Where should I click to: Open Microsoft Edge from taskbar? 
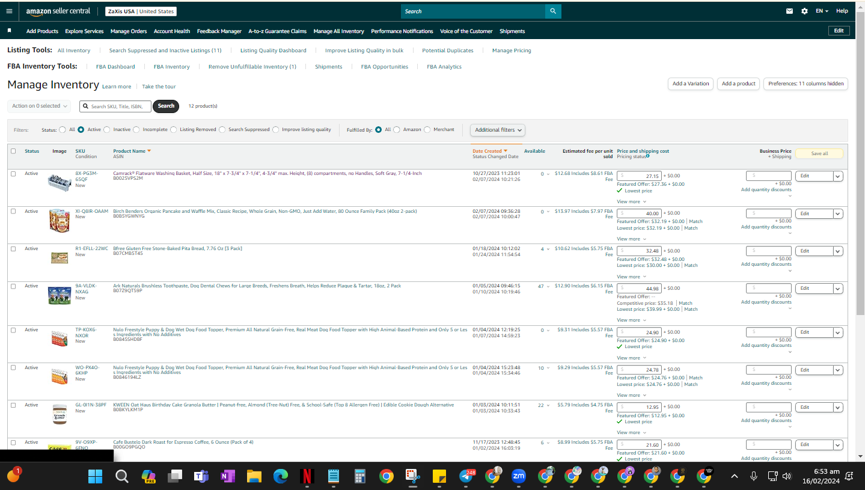point(280,477)
